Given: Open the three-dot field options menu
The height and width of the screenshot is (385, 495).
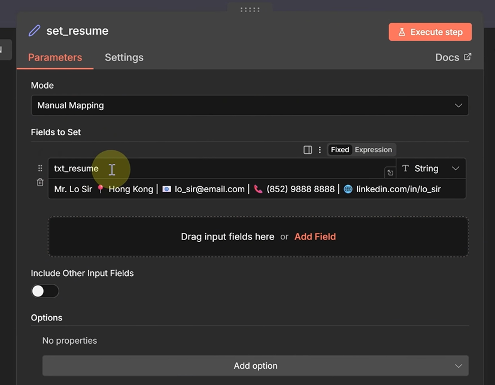Looking at the screenshot, I should pos(320,150).
